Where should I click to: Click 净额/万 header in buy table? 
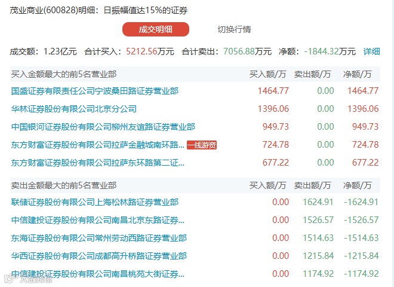click(x=358, y=74)
